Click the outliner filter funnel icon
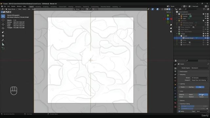The width and height of the screenshot is (210, 118). click(204, 9)
